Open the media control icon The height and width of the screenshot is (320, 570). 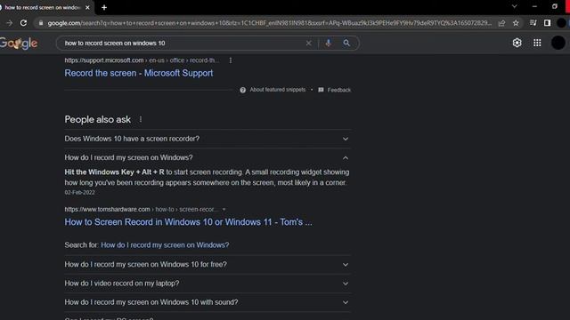(x=533, y=23)
